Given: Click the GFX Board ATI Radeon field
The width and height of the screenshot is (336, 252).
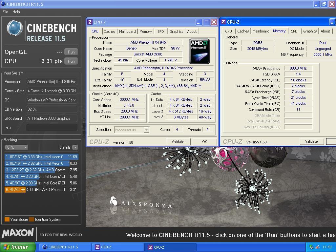Looking at the screenshot, I should 52,118.
